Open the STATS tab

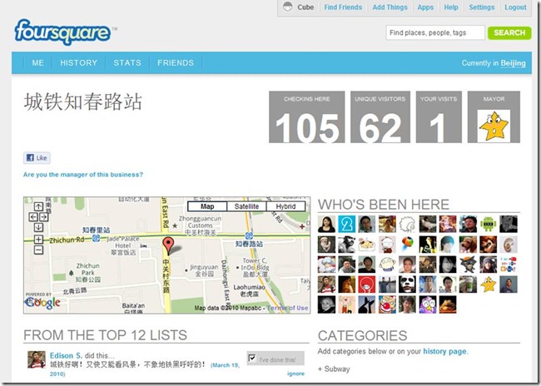127,62
